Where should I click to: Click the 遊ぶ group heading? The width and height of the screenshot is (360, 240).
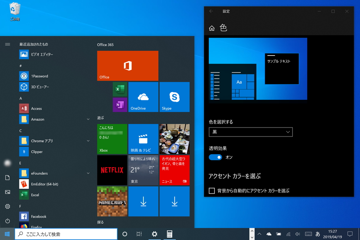tap(101, 118)
